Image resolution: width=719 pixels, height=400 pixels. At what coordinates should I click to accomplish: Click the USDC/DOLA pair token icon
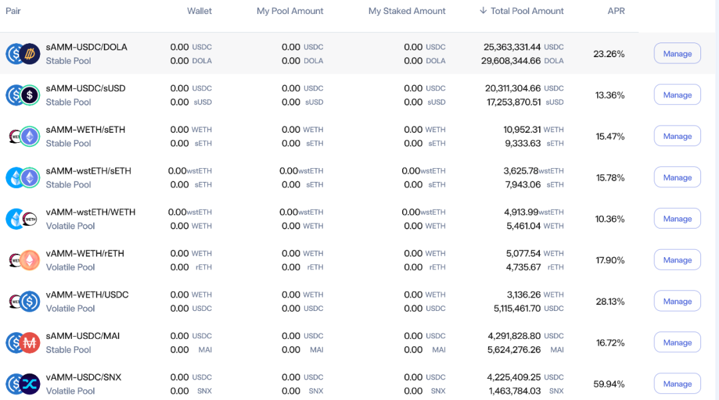click(x=23, y=54)
